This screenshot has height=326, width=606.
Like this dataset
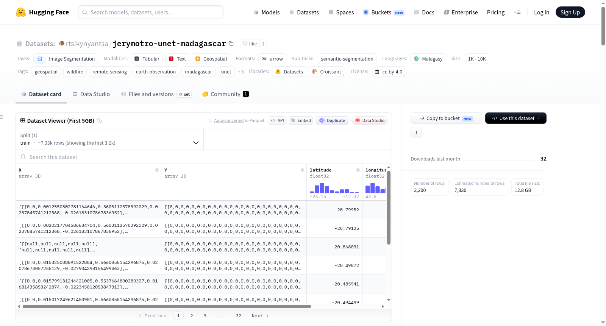tap(250, 44)
